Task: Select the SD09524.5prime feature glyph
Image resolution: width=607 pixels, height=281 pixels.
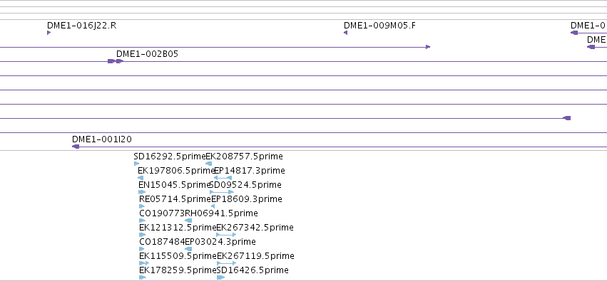Action: point(222,192)
